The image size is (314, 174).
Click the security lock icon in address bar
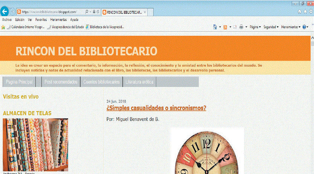pos(93,12)
